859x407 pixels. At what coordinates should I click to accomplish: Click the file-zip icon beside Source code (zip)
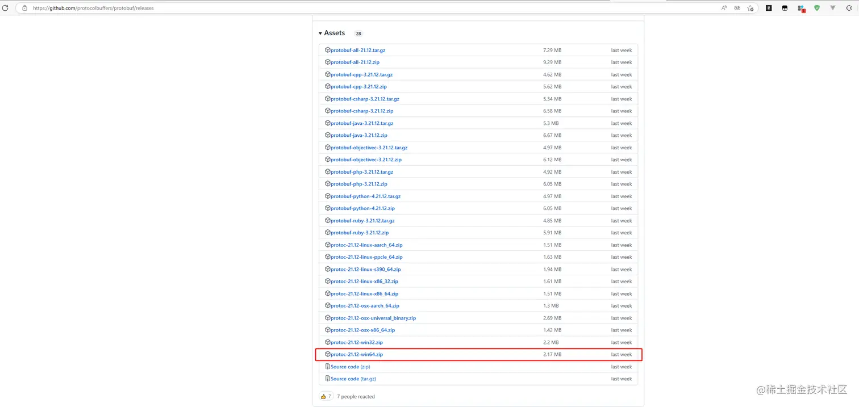pyautogui.click(x=328, y=366)
